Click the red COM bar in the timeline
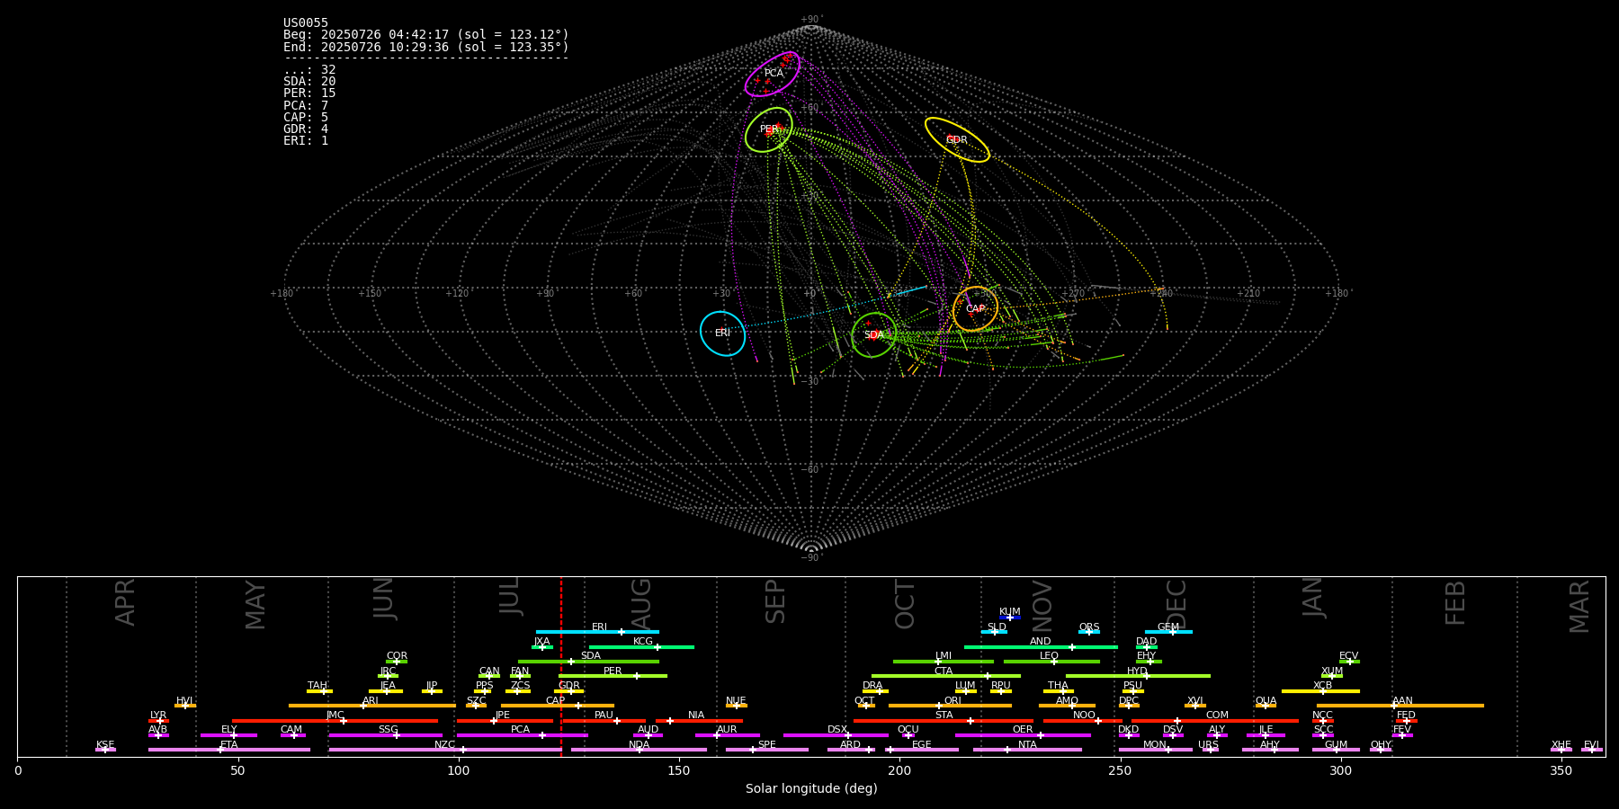The image size is (1619, 809). pos(1217,721)
